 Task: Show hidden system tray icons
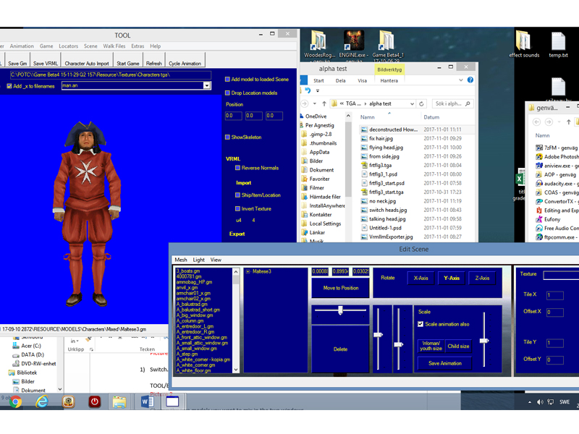(x=530, y=402)
